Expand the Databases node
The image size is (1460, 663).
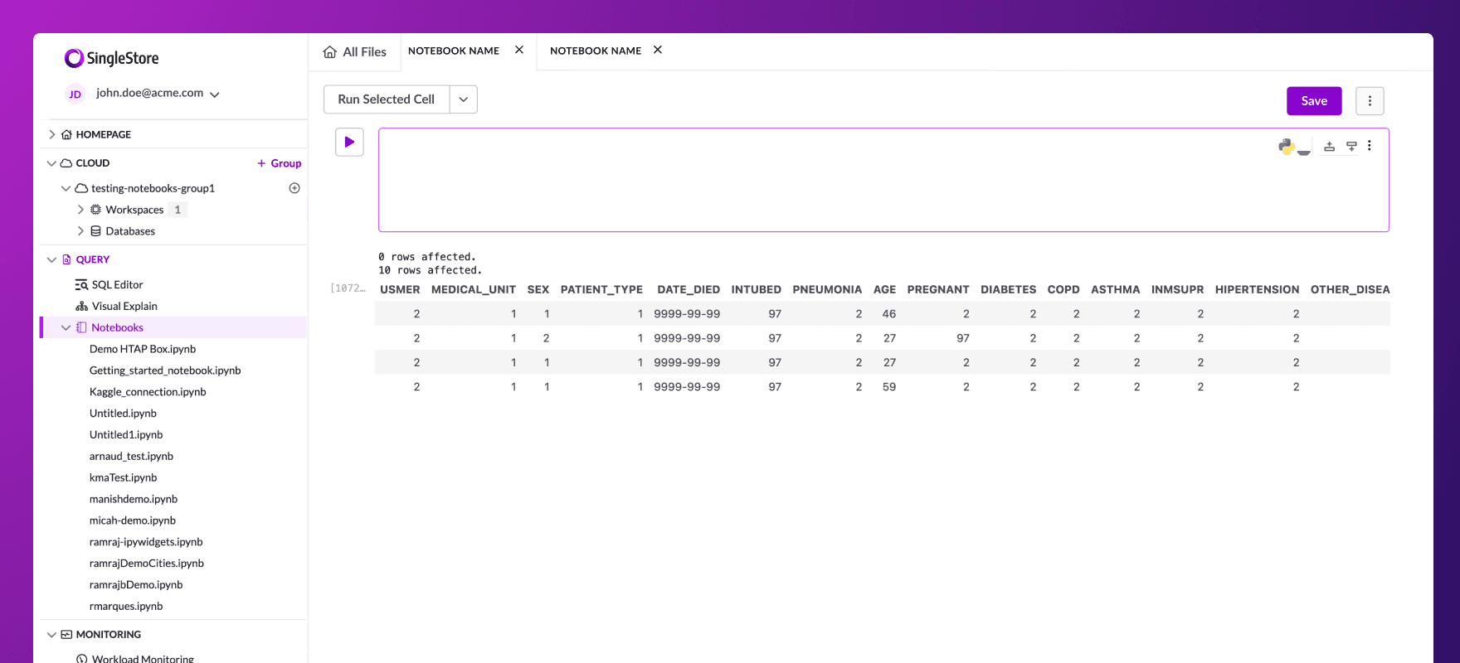[x=80, y=231]
